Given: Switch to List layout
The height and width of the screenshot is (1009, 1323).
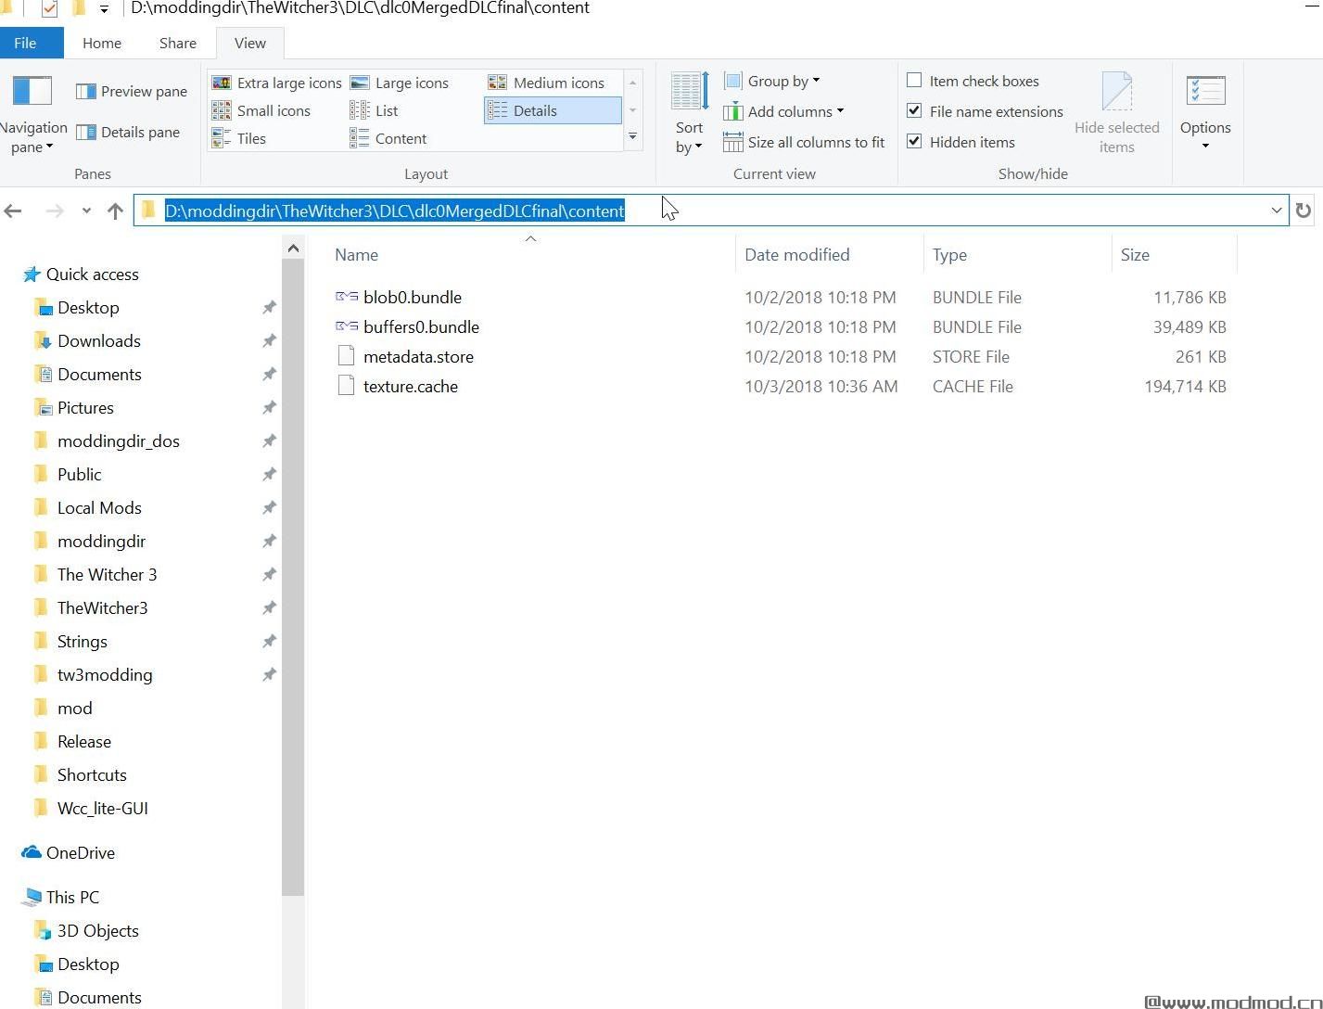Looking at the screenshot, I should tap(374, 110).
